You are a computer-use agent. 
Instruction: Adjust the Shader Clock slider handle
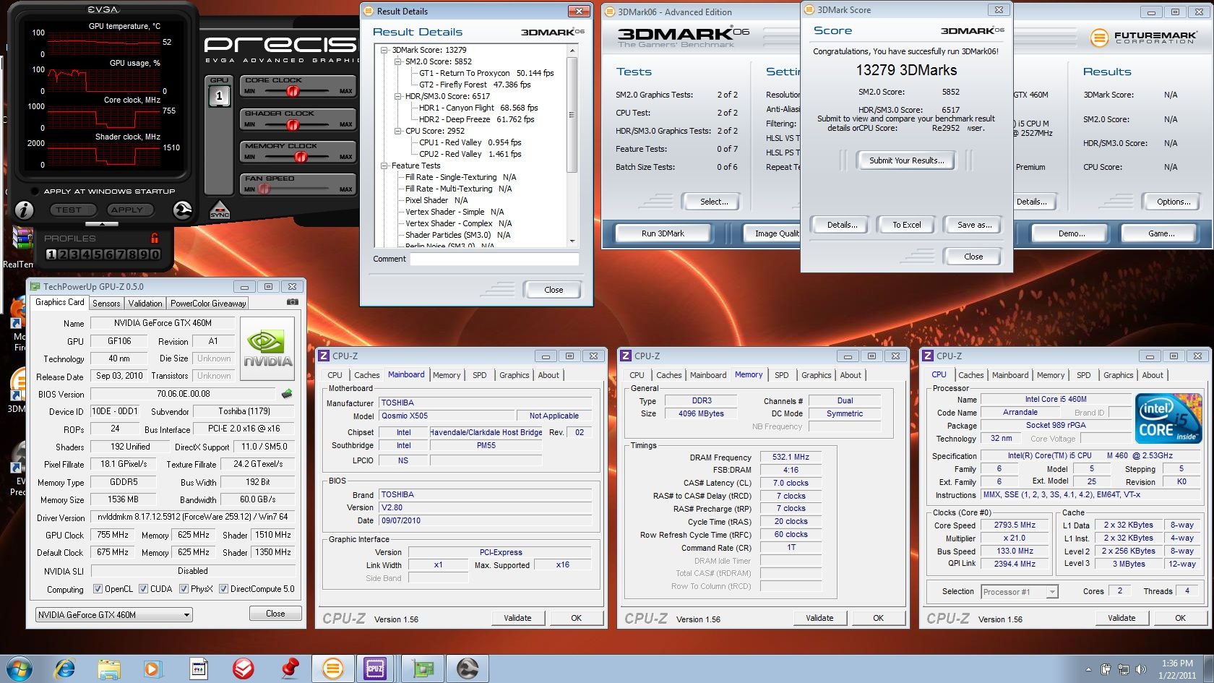[292, 124]
